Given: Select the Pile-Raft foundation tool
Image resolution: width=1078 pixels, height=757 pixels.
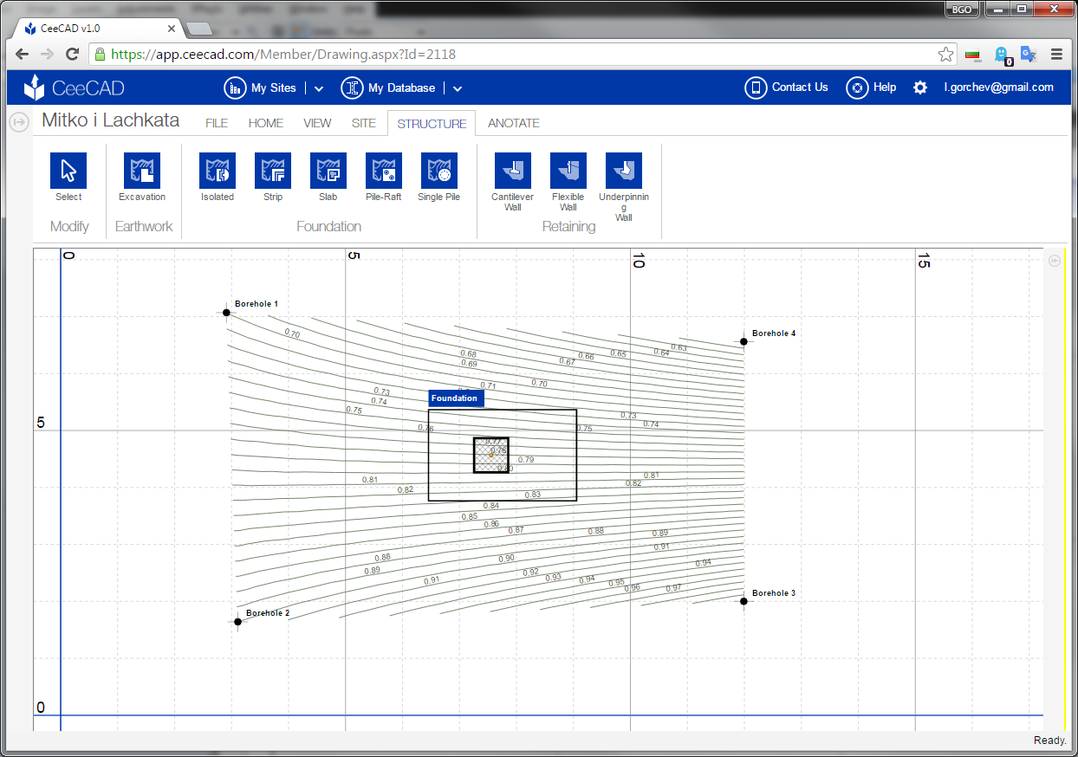Looking at the screenshot, I should click(x=384, y=171).
